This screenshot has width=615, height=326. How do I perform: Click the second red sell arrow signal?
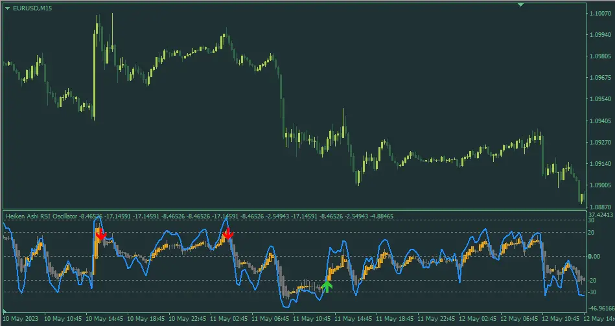[x=228, y=235]
